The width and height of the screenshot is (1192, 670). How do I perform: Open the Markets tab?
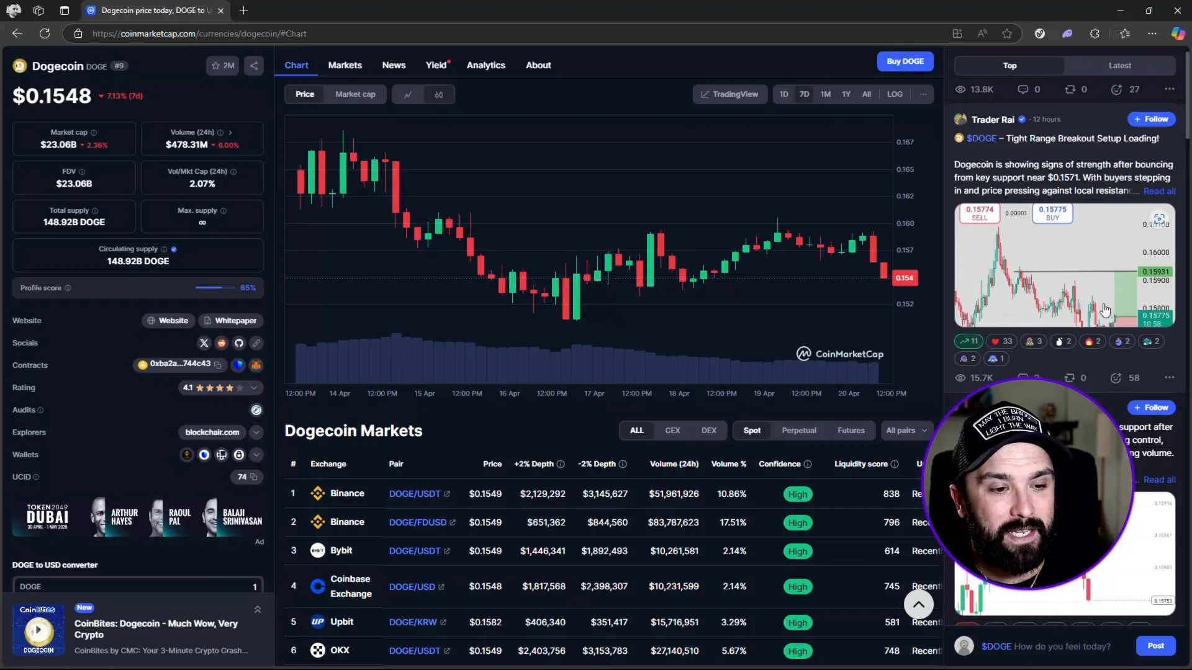pos(345,65)
